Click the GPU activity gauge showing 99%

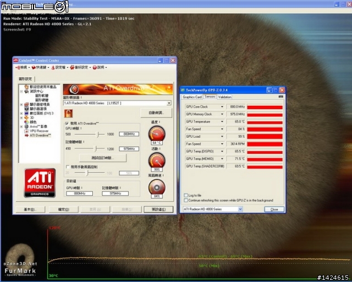pos(157,161)
